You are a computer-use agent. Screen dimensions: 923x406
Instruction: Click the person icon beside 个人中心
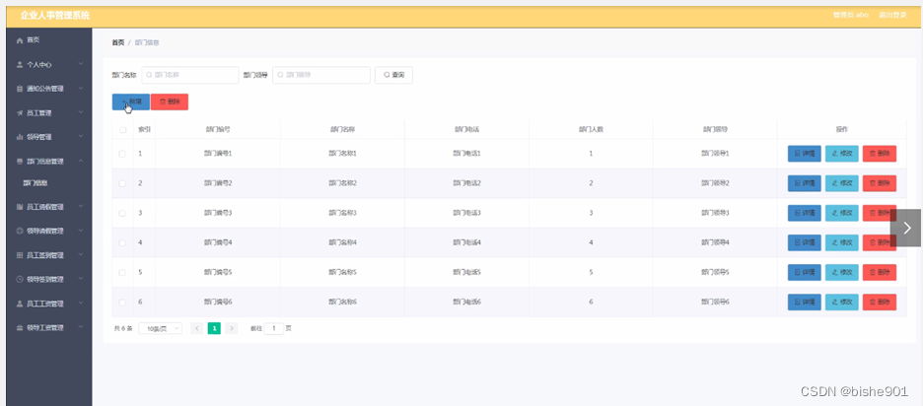click(x=20, y=65)
